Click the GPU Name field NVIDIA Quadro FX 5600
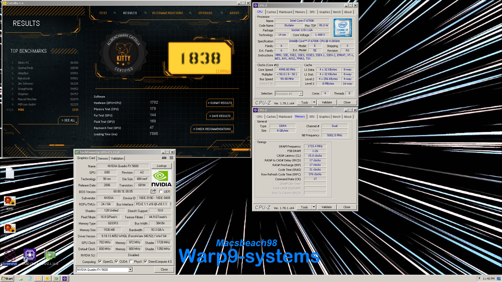Screen dimensions: 502x282 123,166
